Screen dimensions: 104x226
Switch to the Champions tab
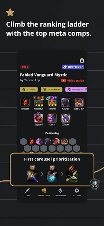click(60, 192)
